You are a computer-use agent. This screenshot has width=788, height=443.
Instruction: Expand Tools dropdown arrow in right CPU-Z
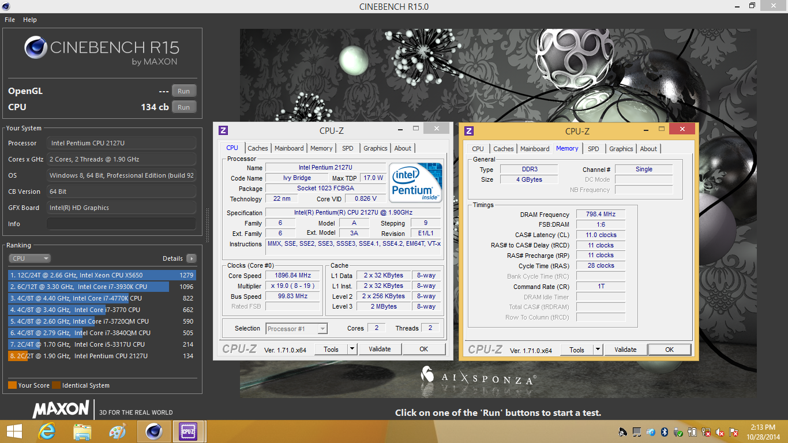(x=598, y=350)
